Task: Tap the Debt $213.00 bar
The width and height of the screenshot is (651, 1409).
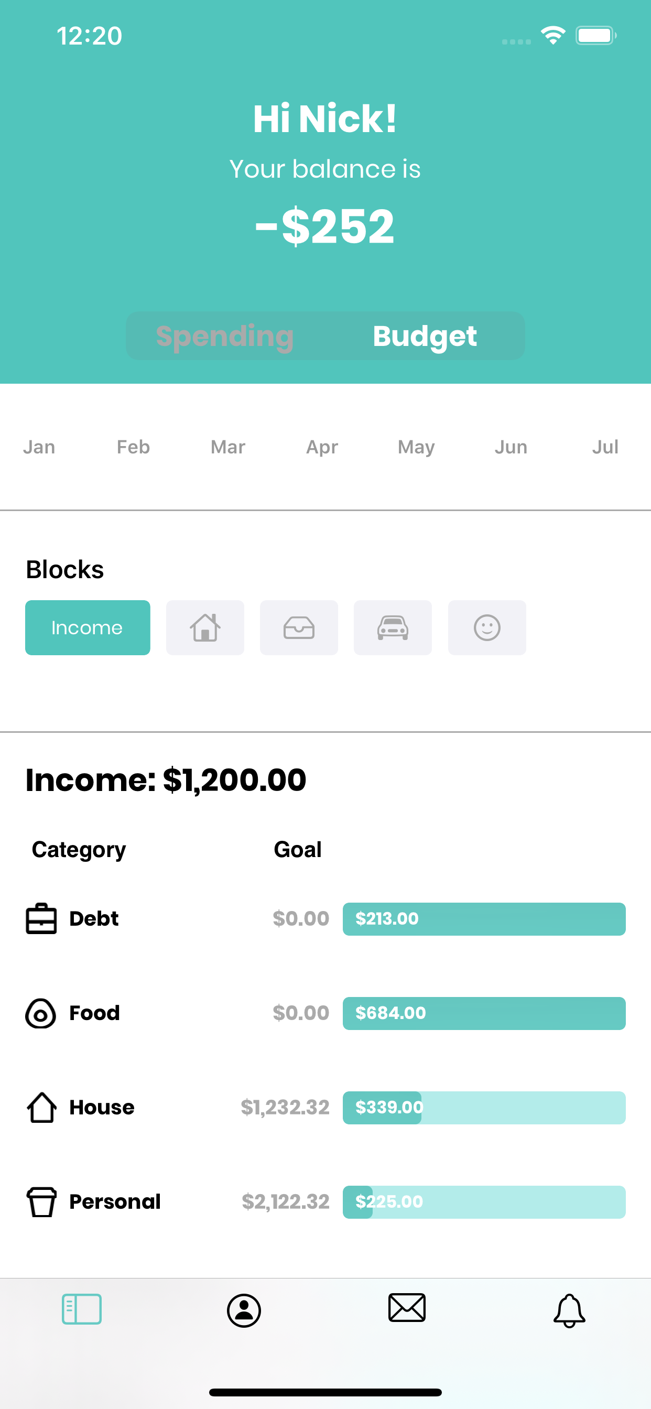Action: [484, 919]
